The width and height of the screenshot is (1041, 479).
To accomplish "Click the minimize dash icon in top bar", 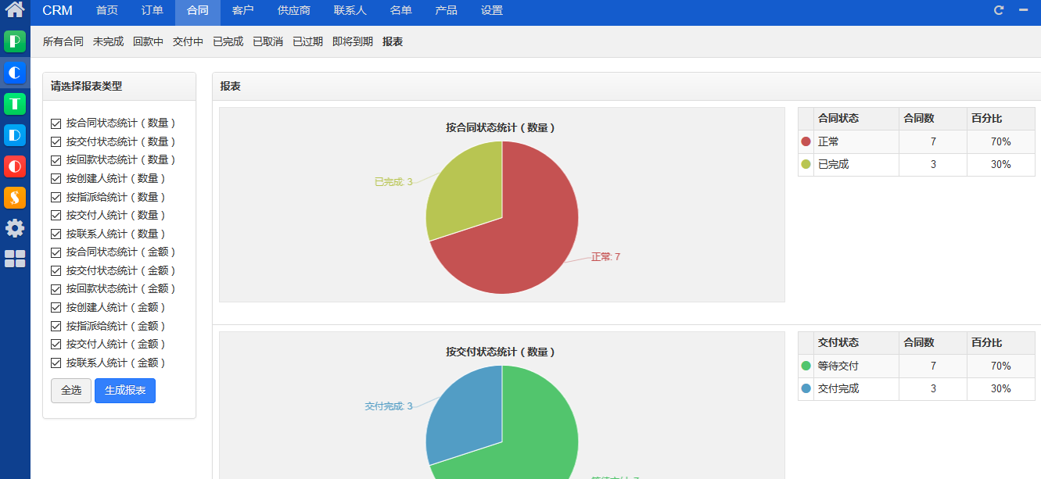I will pos(1023,10).
